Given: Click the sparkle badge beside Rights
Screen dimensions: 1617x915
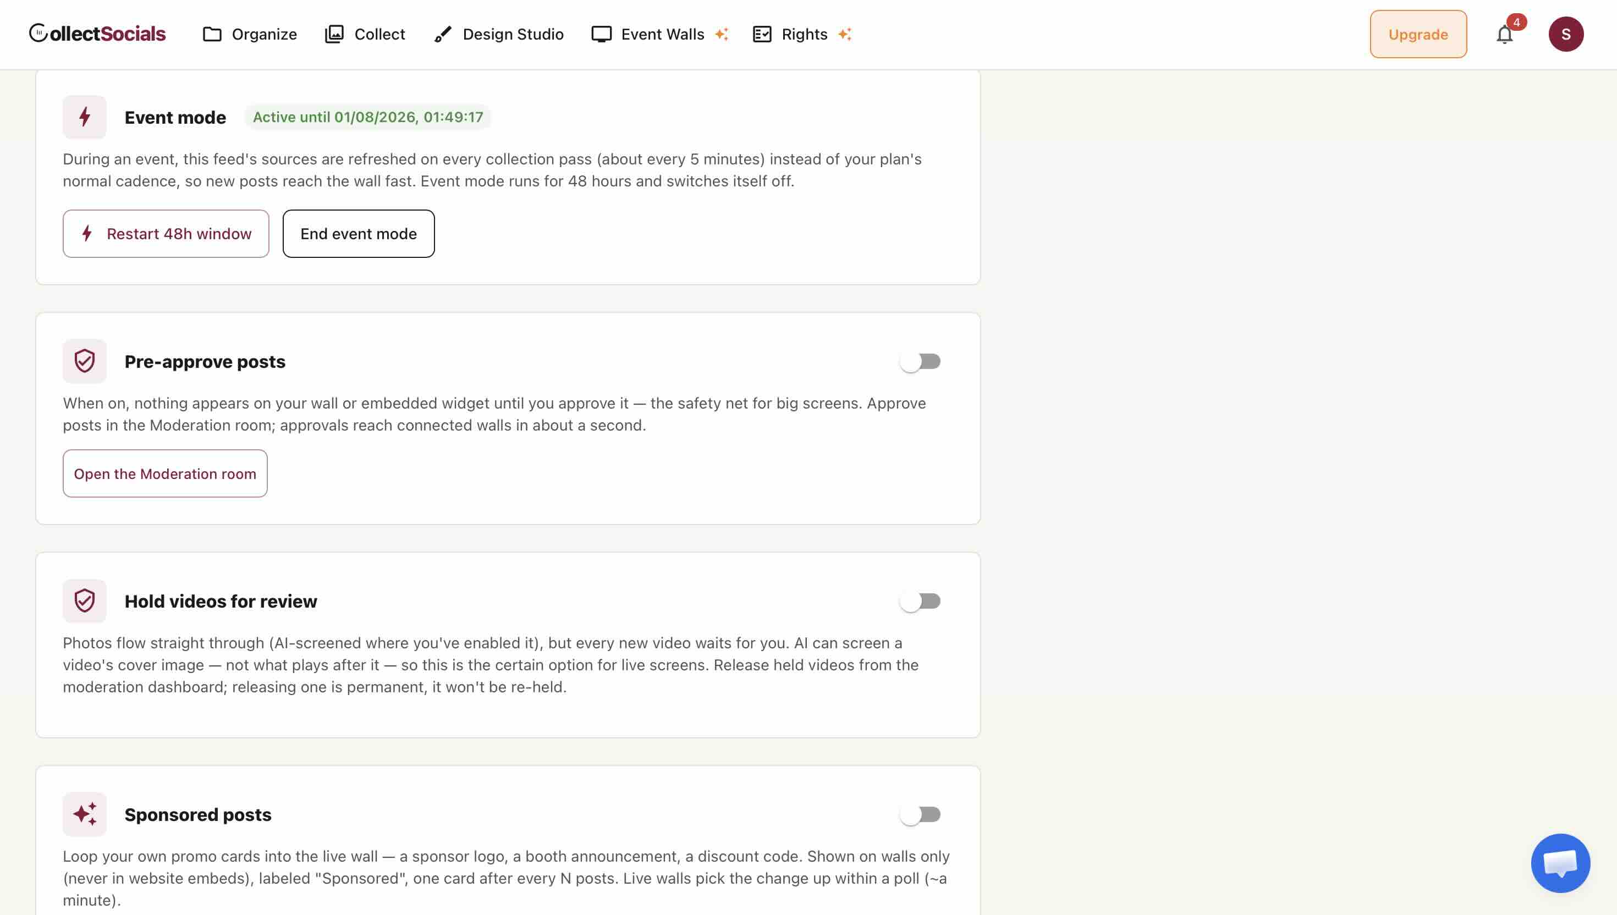Looking at the screenshot, I should [x=845, y=34].
